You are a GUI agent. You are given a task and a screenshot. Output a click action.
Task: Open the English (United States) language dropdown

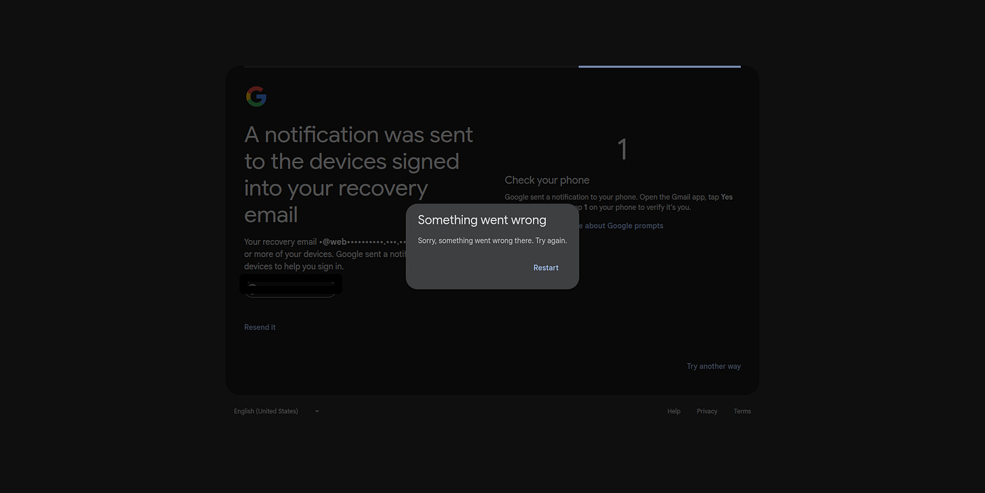[x=276, y=411]
